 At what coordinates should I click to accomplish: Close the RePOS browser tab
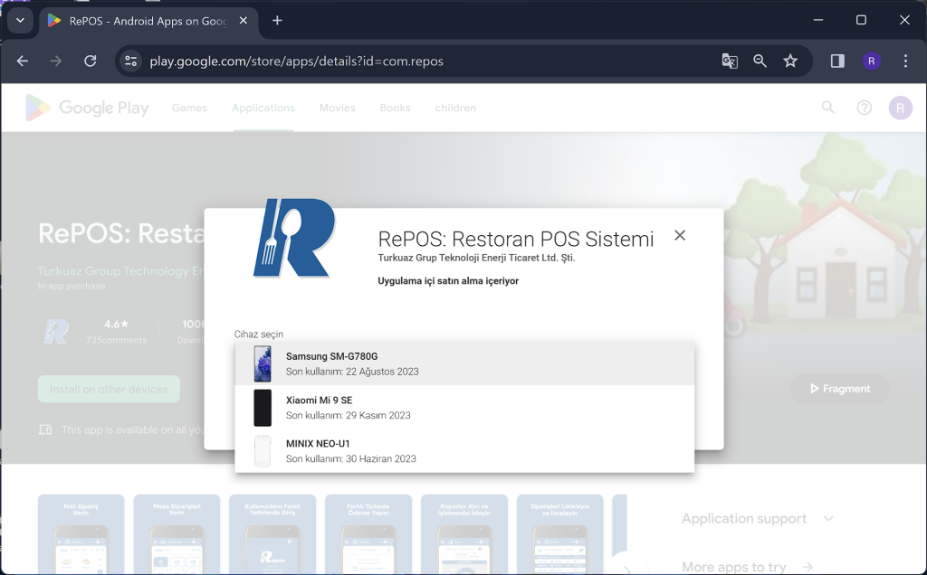(243, 21)
